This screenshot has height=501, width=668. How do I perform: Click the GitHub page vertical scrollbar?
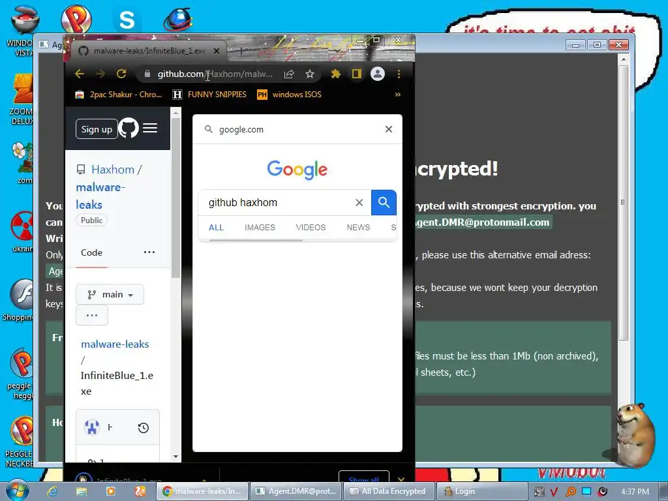(175, 198)
